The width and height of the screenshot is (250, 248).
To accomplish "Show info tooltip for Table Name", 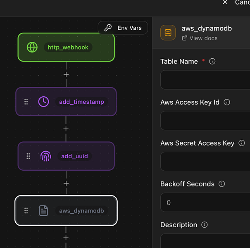I will 212,61.
